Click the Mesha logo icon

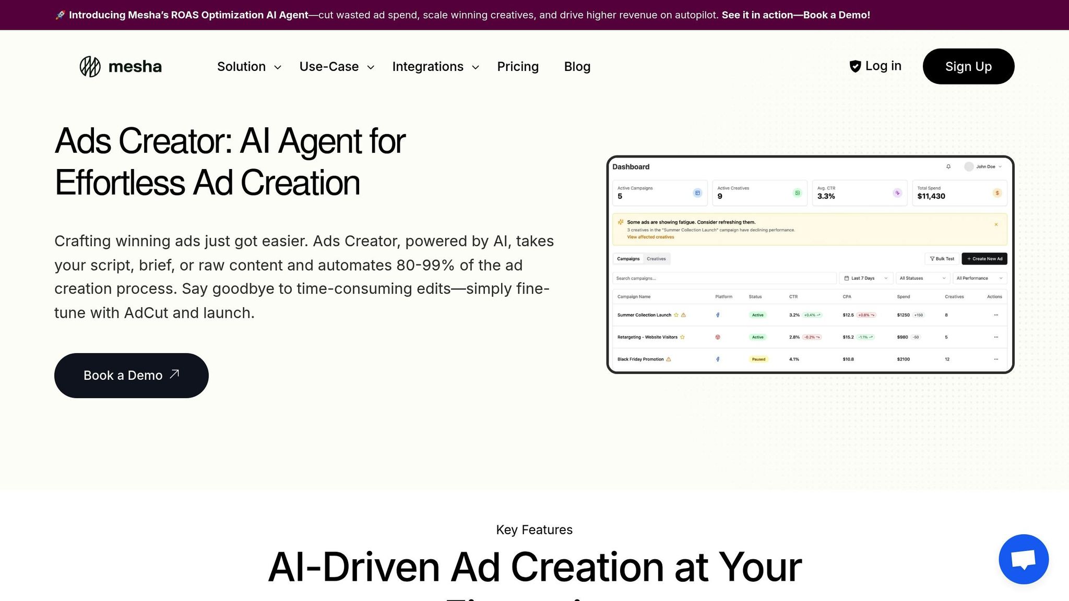pyautogui.click(x=90, y=66)
